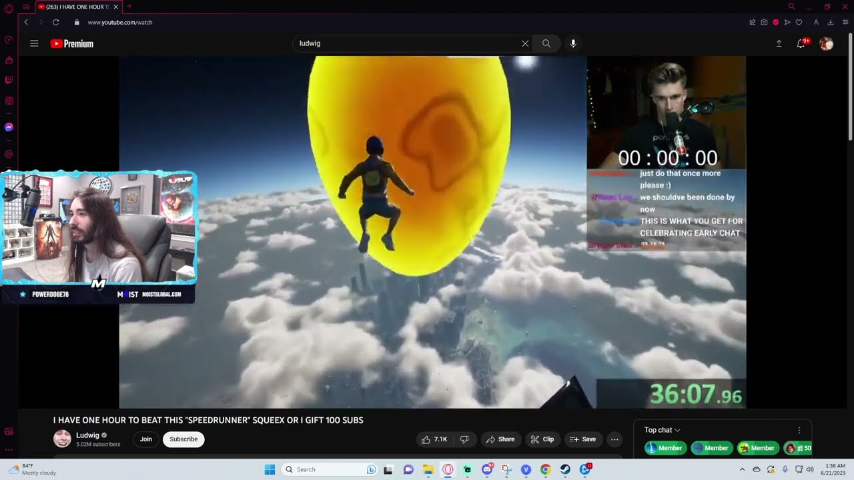Expand the Top chat dropdown
Viewport: 854px width, 480px height.
663,430
